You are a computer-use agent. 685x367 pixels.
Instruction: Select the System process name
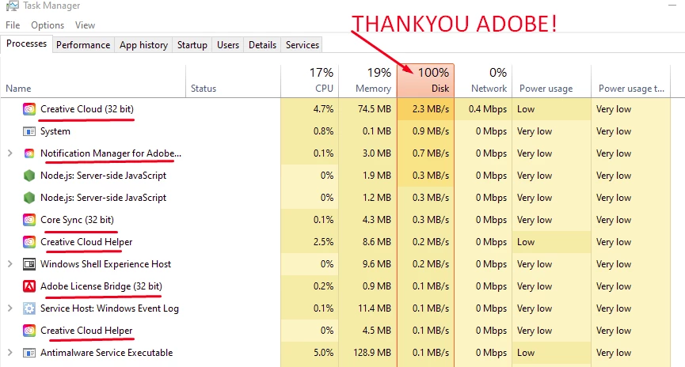pos(55,131)
